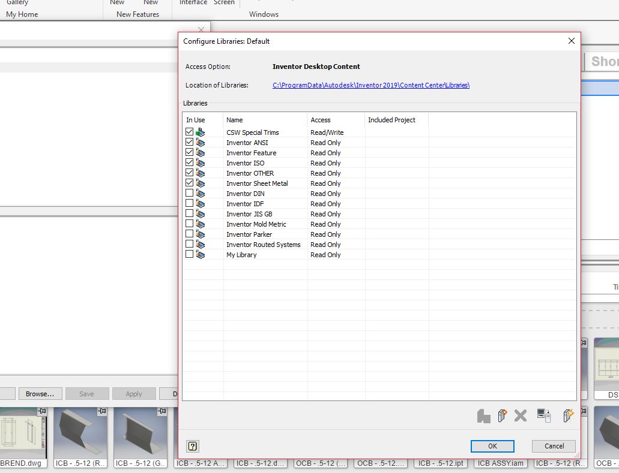Image resolution: width=619 pixels, height=473 pixels.
Task: Click the Delete Library X icon
Action: click(520, 415)
